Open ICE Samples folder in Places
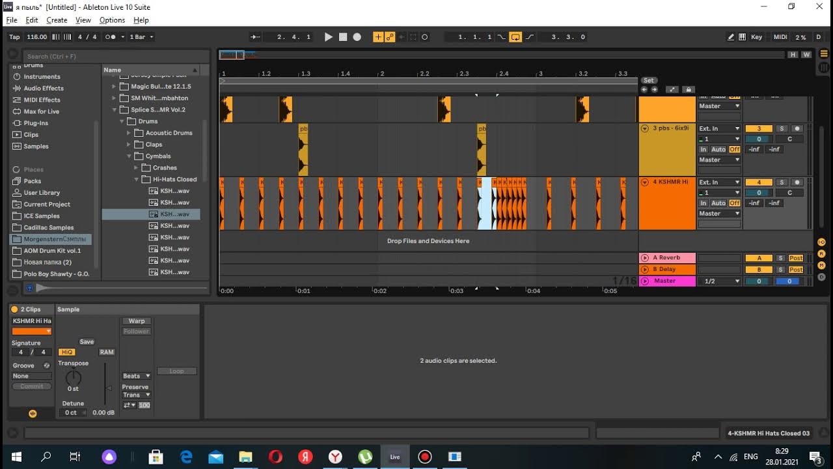Image resolution: width=833 pixels, height=469 pixels. (42, 216)
